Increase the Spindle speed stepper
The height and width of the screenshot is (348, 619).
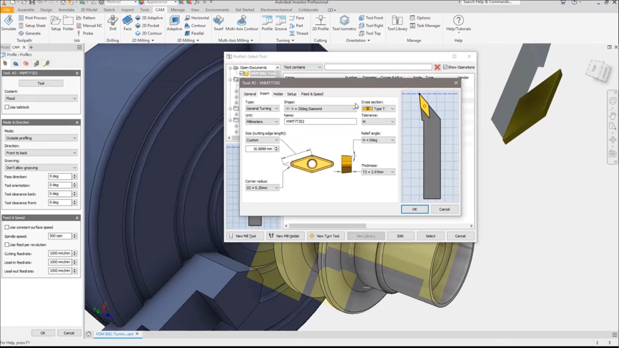tap(75, 235)
